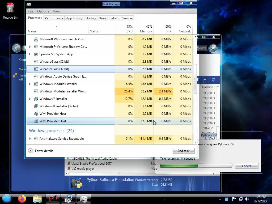The image size is (272, 204).
Task: Select VBCABLE, The Virtual Audio Cable entry
Action: 94,158
